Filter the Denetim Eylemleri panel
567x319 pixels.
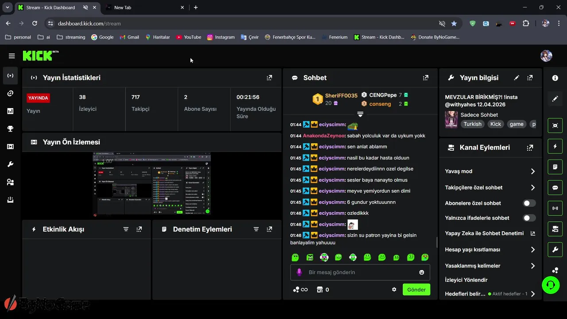click(x=256, y=229)
